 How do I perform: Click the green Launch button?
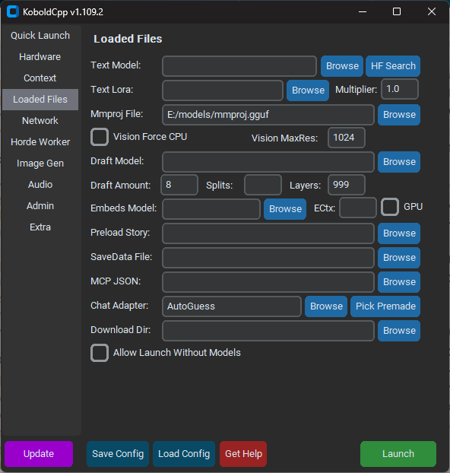[x=398, y=454]
